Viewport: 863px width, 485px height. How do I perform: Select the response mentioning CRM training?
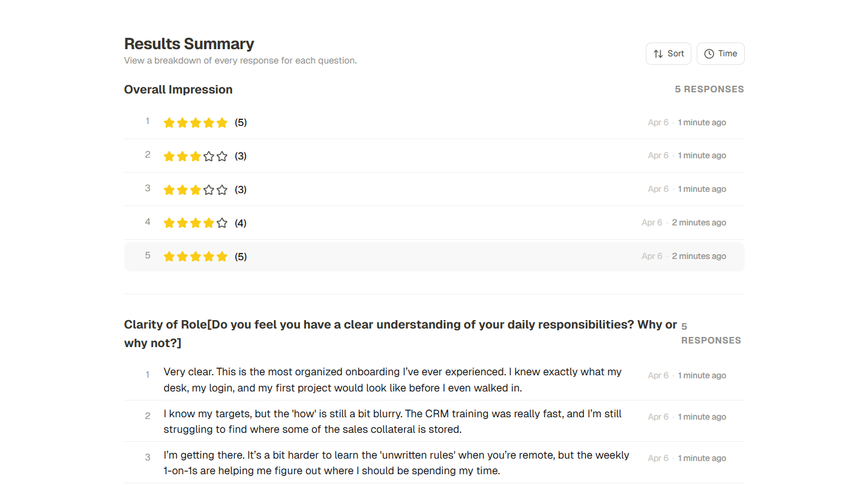[392, 421]
